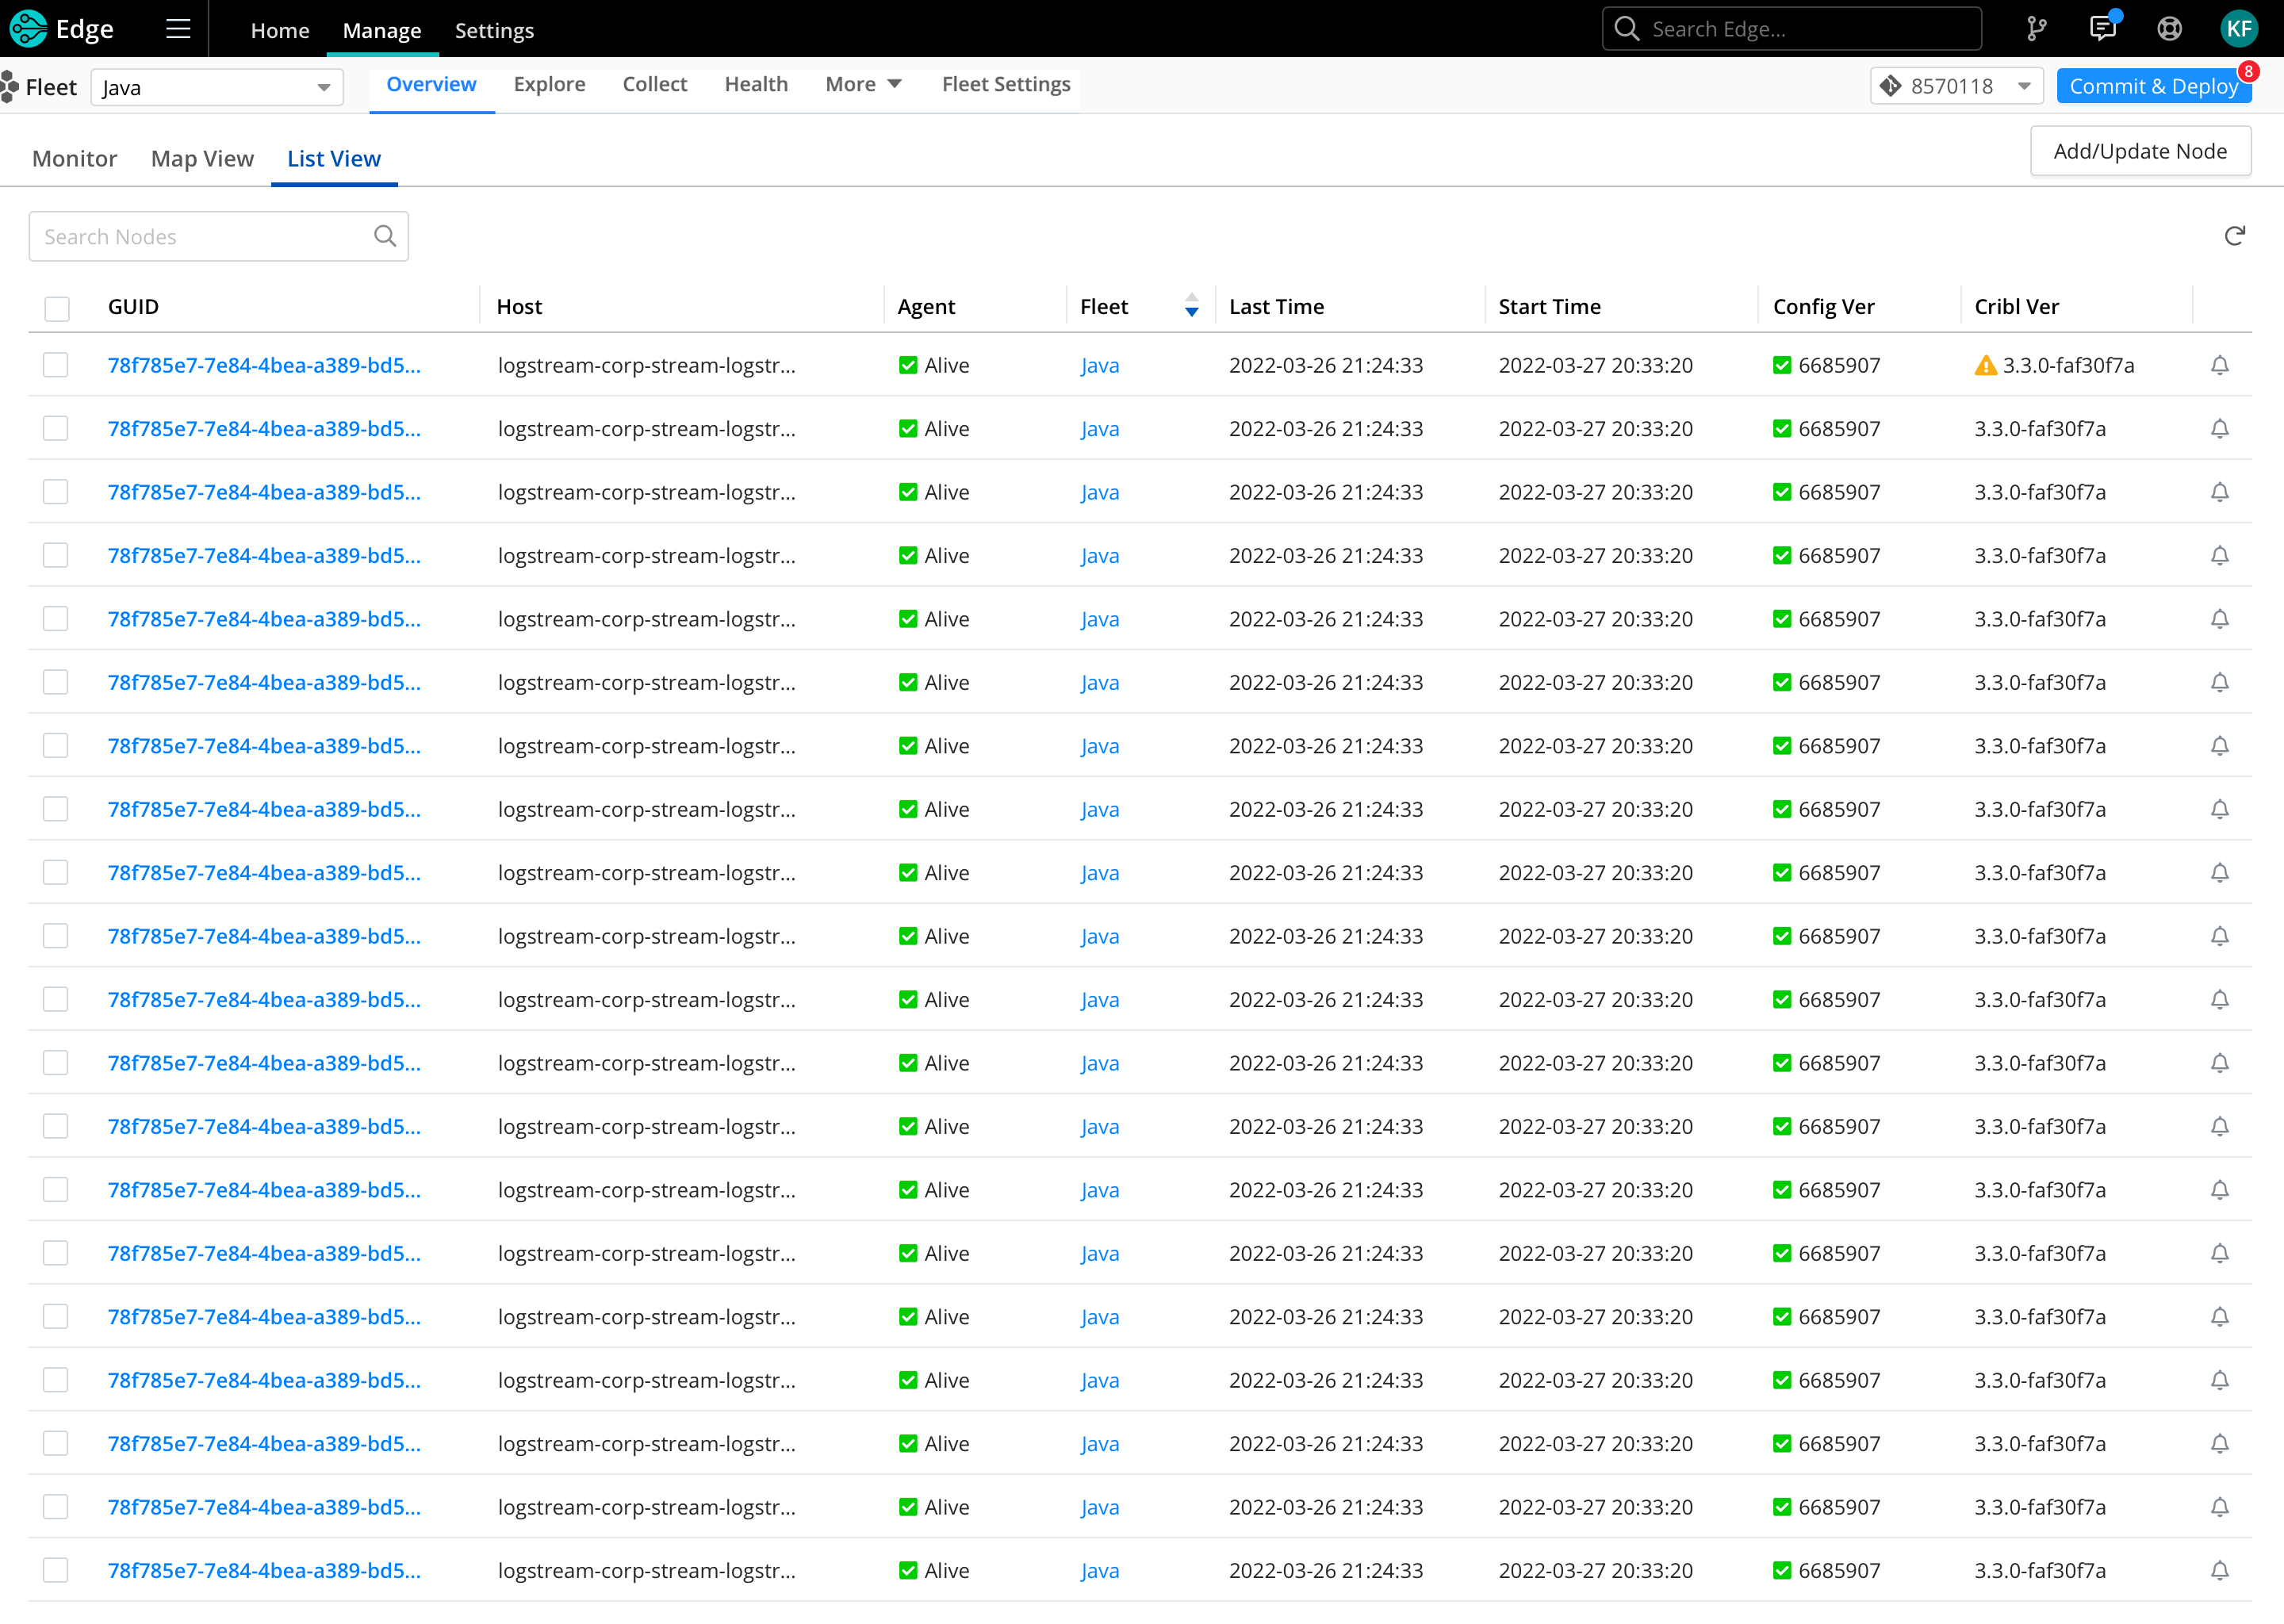Click the search magnifier in Search Nodes field
The image size is (2284, 1624).
(x=385, y=236)
